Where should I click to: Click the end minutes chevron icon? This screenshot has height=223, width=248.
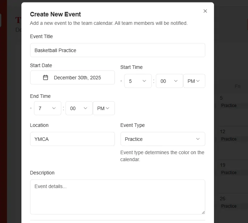(x=85, y=108)
